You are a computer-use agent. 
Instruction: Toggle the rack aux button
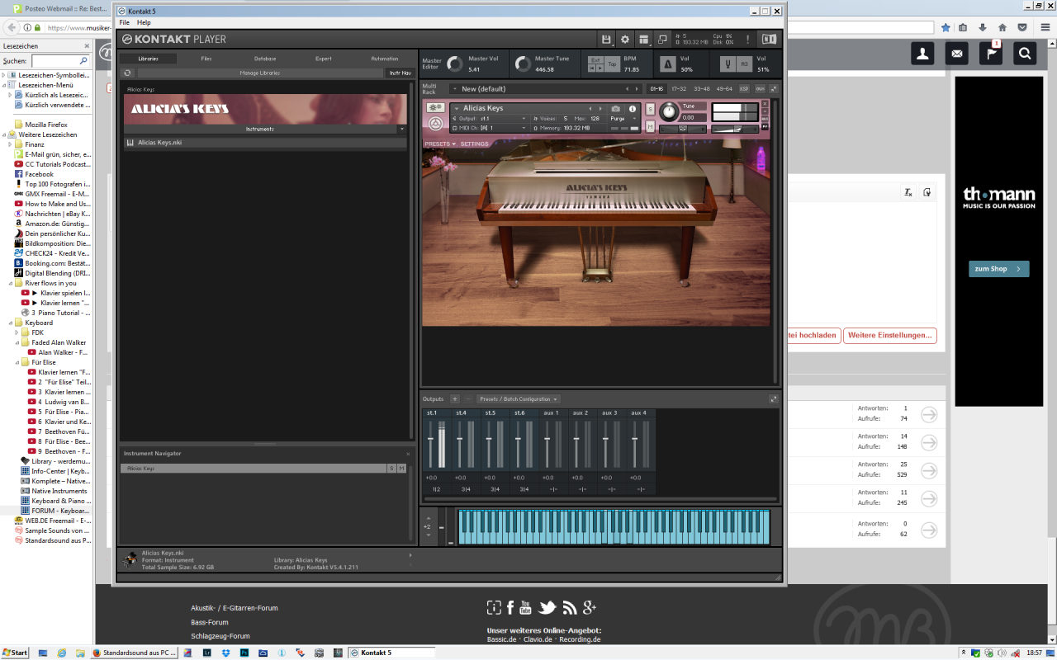point(760,88)
